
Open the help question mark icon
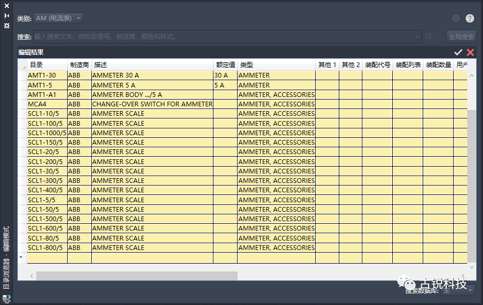click(470, 18)
